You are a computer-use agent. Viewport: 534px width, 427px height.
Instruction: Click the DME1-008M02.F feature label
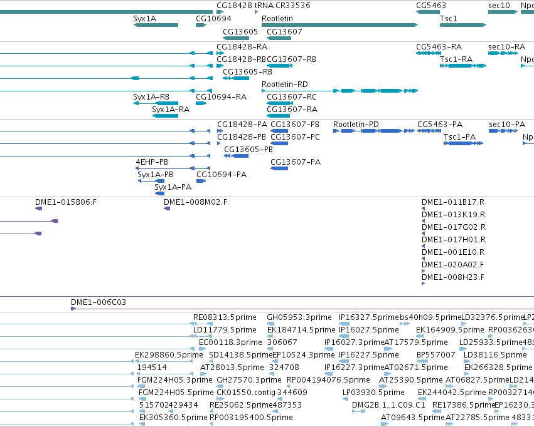pos(195,202)
